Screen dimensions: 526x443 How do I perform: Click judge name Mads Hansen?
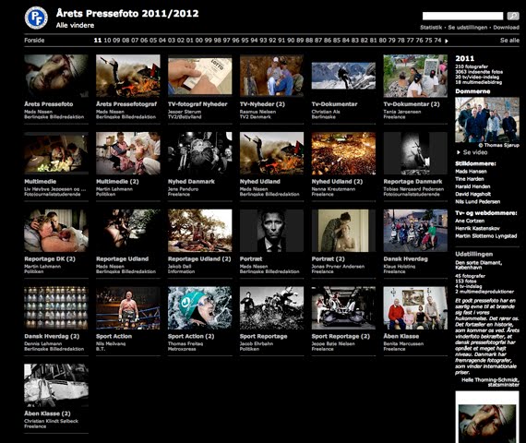(471, 172)
